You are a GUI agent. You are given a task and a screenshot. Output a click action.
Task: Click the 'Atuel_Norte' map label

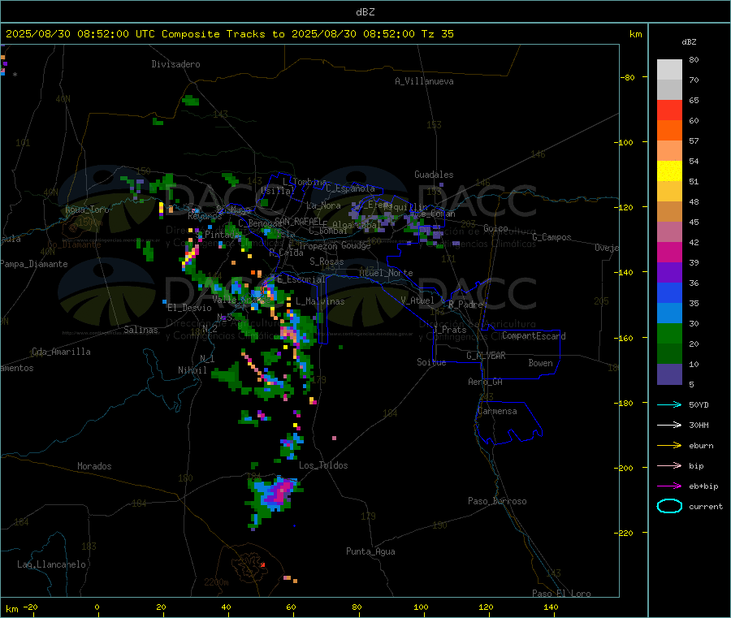386,273
